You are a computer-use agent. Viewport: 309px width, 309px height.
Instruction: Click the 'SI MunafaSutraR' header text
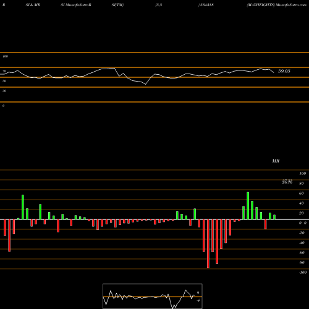coord(76,5)
